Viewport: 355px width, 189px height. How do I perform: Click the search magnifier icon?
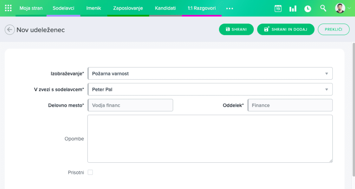click(323, 8)
